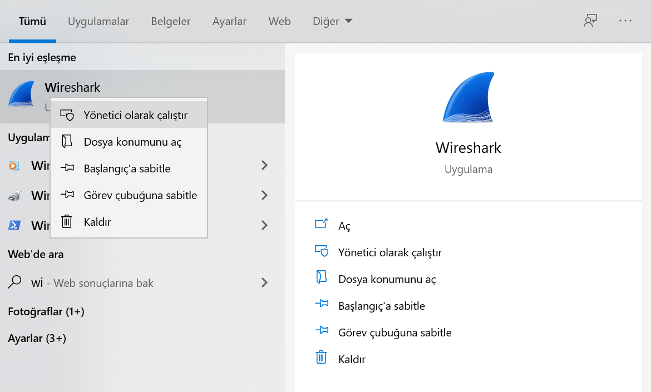
Task: Open the Ayarlar (3+) results group
Action: click(37, 339)
